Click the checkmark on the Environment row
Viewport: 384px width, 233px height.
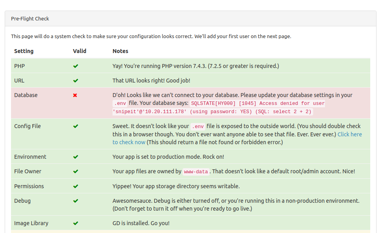tap(76, 157)
